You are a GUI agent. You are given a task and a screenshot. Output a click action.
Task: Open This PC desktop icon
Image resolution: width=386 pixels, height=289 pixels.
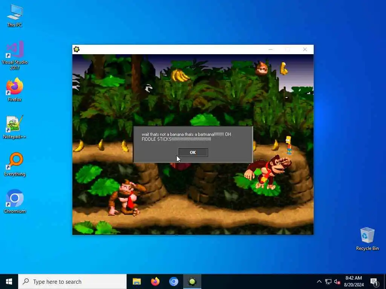[x=15, y=15]
